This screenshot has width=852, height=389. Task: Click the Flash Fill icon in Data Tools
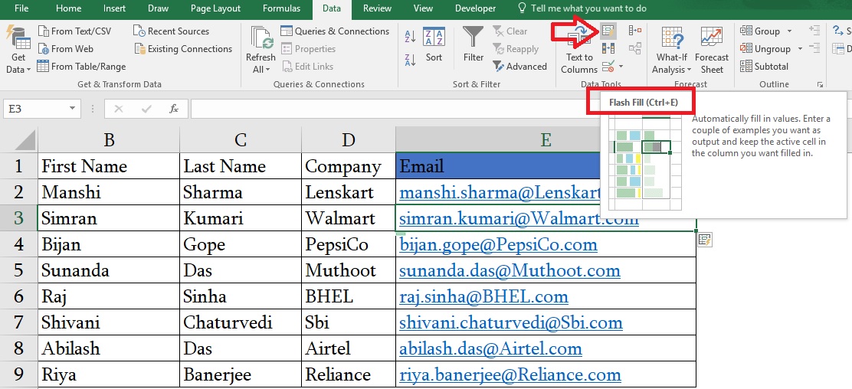[608, 31]
